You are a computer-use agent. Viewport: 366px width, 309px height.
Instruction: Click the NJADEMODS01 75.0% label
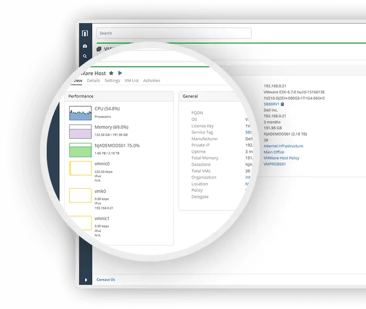pyautogui.click(x=117, y=145)
